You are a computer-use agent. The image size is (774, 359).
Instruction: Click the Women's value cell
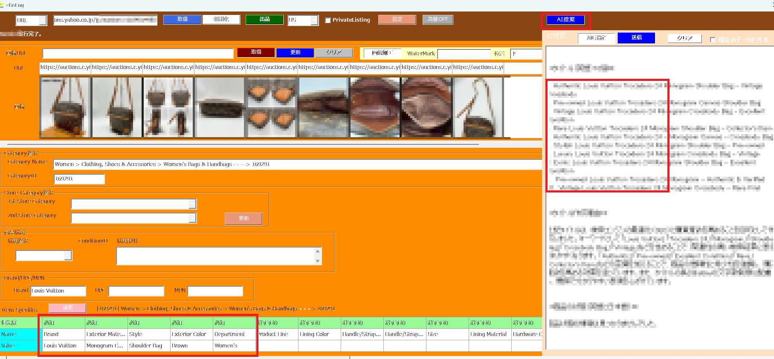tap(234, 346)
